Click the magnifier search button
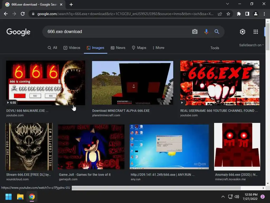Image resolution: width=270 pixels, height=203 pixels. click(x=217, y=32)
